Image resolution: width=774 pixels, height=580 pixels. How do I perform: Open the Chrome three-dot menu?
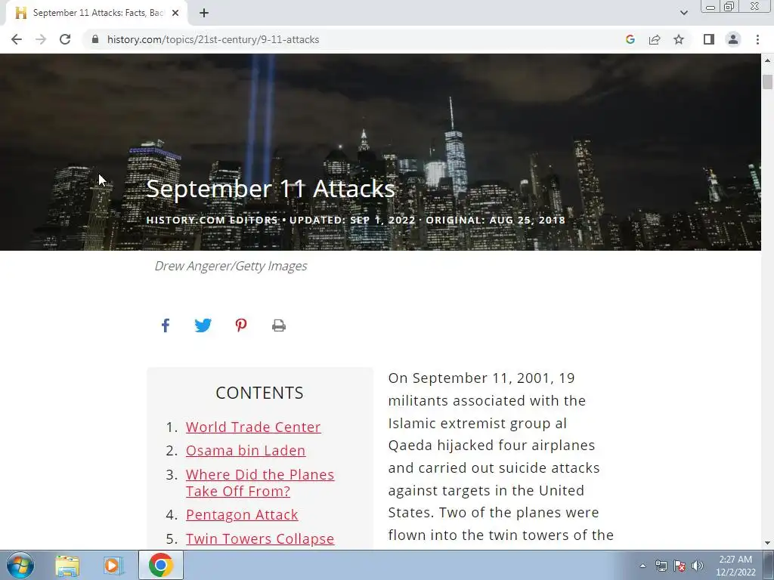(x=757, y=39)
